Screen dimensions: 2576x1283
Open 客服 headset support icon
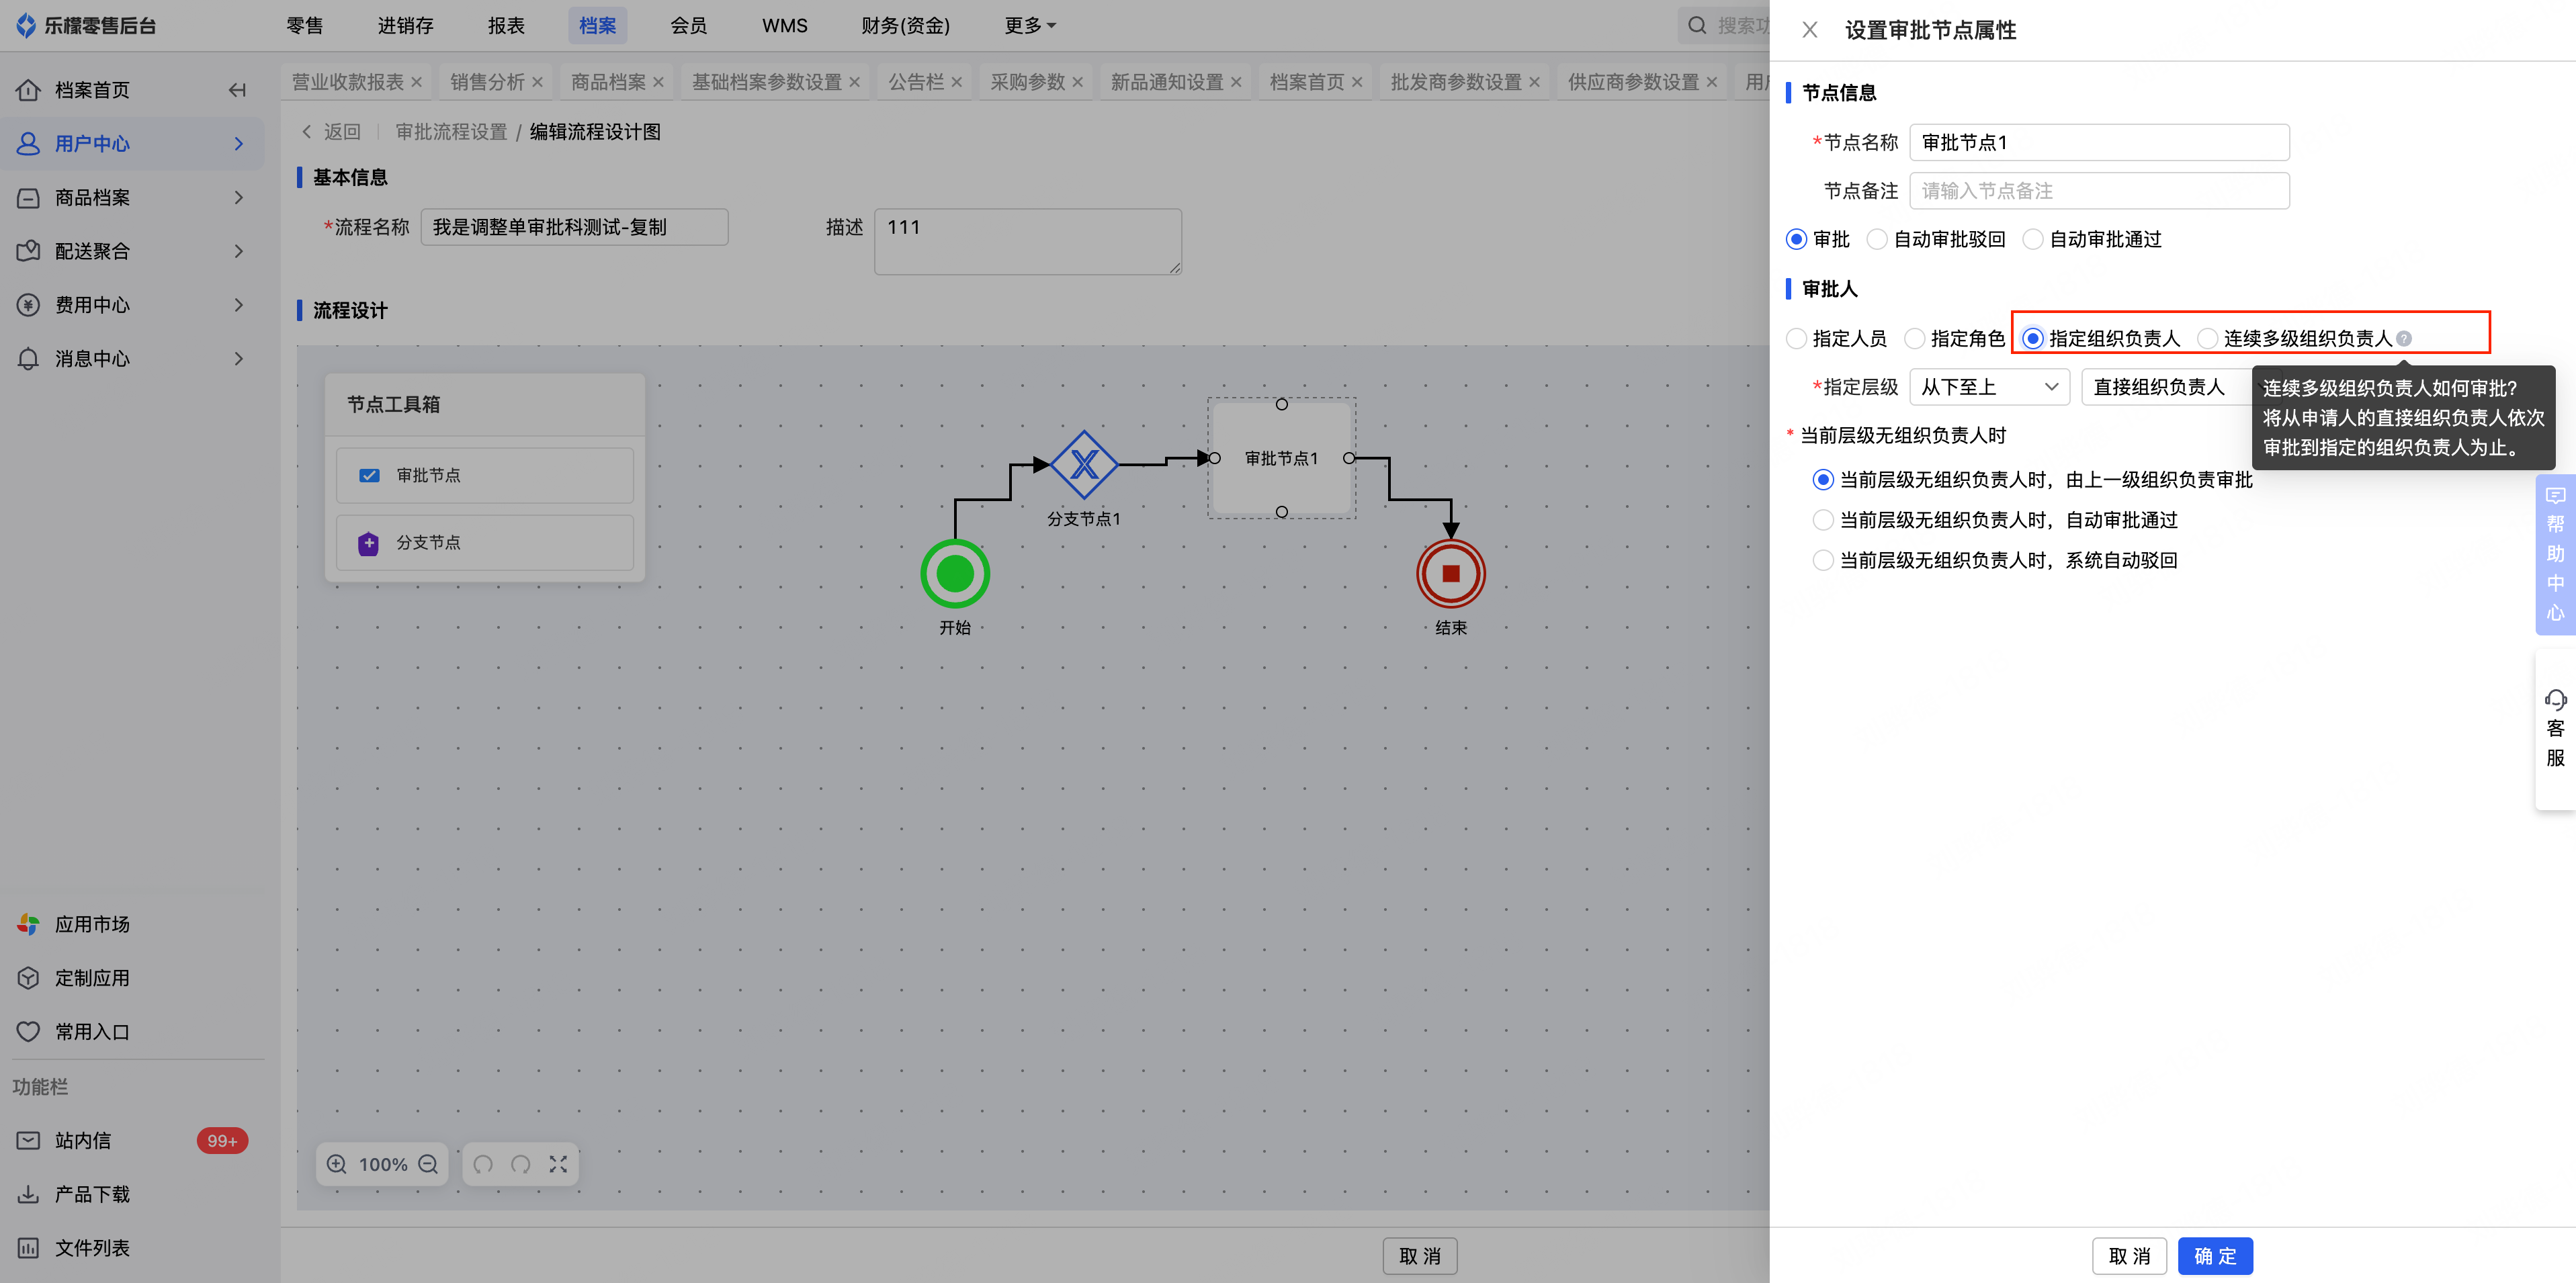(x=2555, y=700)
